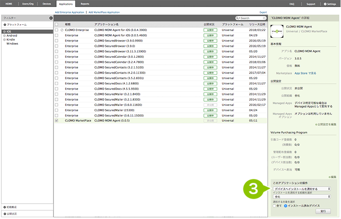Click the iOS platform bullet icon
Viewport: 341px width, 219px height.
click(4, 32)
